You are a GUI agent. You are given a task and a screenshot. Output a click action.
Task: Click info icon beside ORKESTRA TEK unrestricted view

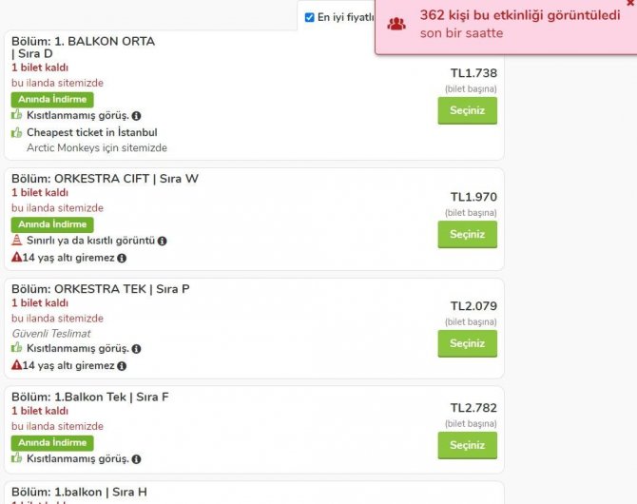pyautogui.click(x=137, y=349)
